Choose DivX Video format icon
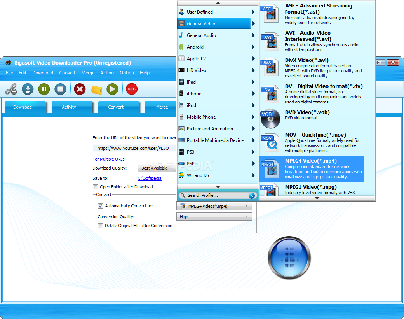Image resolution: width=404 pixels, height=319 pixels. coord(270,67)
